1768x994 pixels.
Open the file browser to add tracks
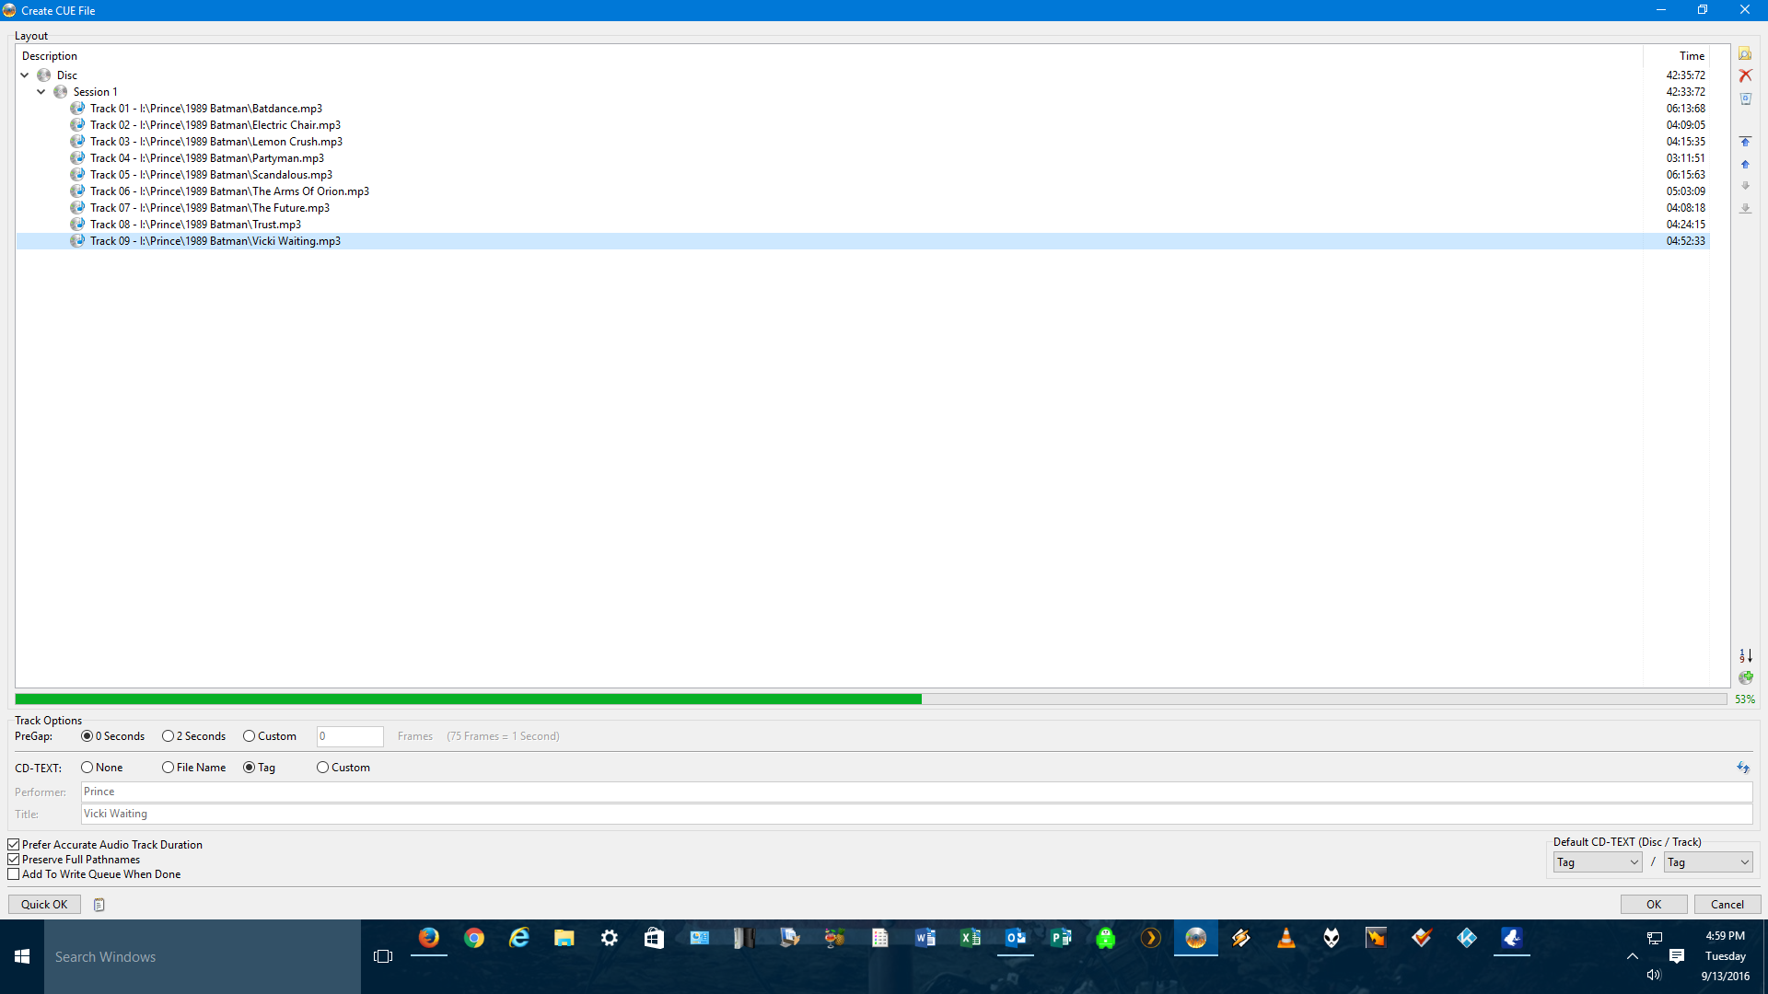tap(1746, 53)
